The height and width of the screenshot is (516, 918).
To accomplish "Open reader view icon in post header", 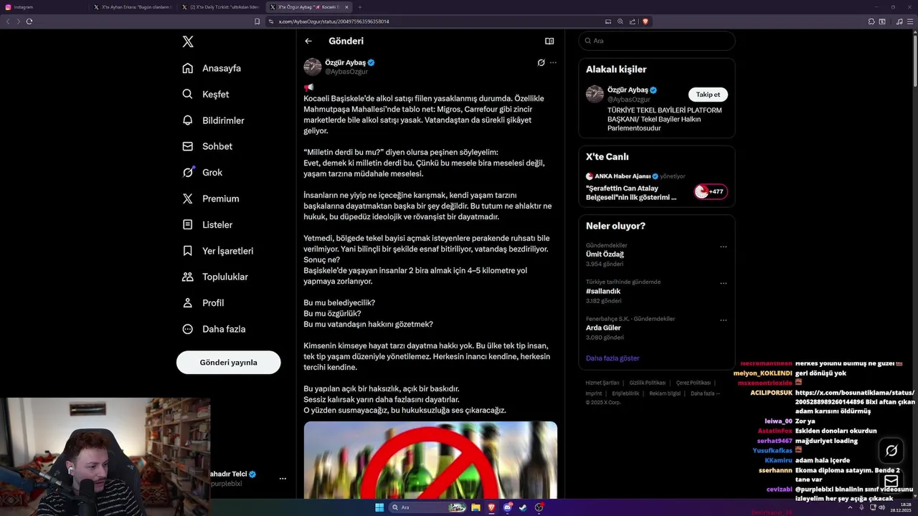I will point(549,41).
